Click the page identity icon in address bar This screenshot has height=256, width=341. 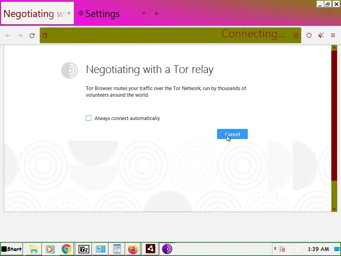(x=45, y=35)
